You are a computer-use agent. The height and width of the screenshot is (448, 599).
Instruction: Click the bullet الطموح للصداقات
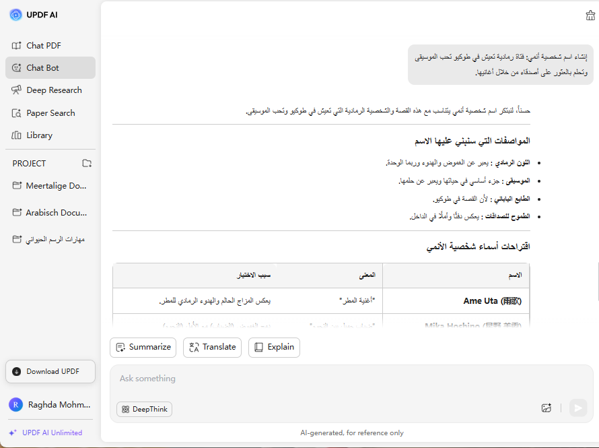(x=470, y=217)
